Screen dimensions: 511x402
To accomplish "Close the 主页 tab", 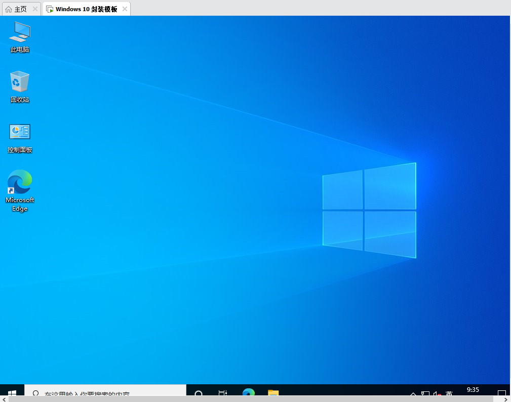I will coord(35,9).
